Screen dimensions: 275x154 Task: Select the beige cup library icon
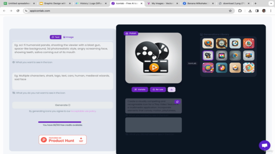point(235,68)
